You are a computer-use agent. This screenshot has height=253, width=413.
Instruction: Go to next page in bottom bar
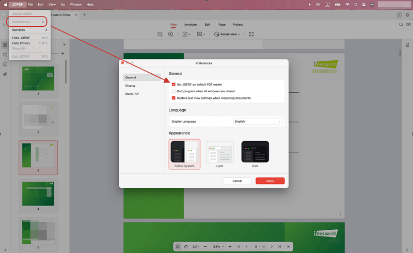272,246
